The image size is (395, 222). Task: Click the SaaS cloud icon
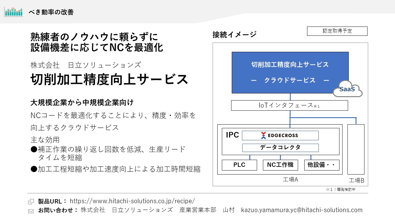tap(347, 89)
